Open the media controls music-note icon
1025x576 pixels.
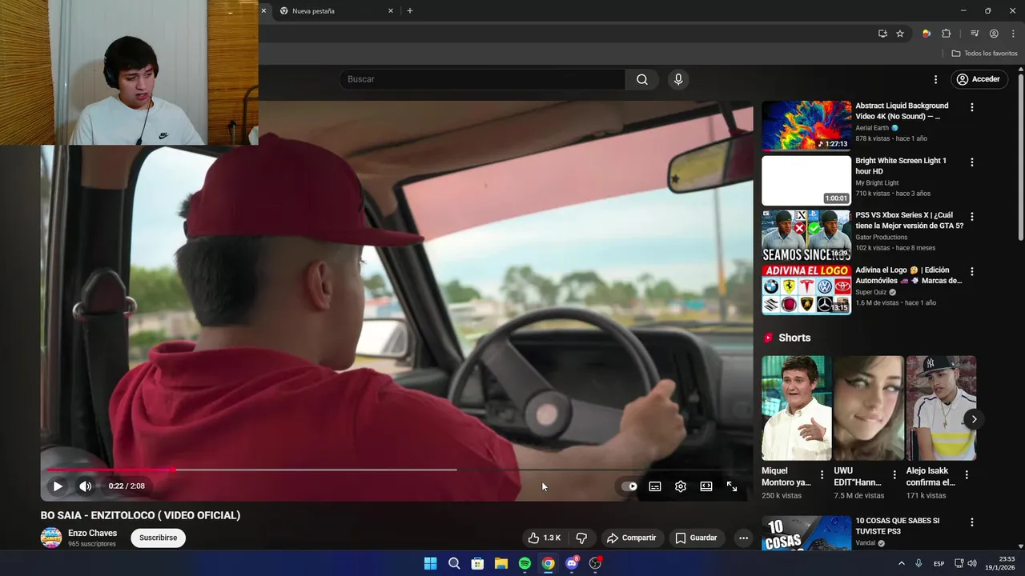tap(975, 34)
